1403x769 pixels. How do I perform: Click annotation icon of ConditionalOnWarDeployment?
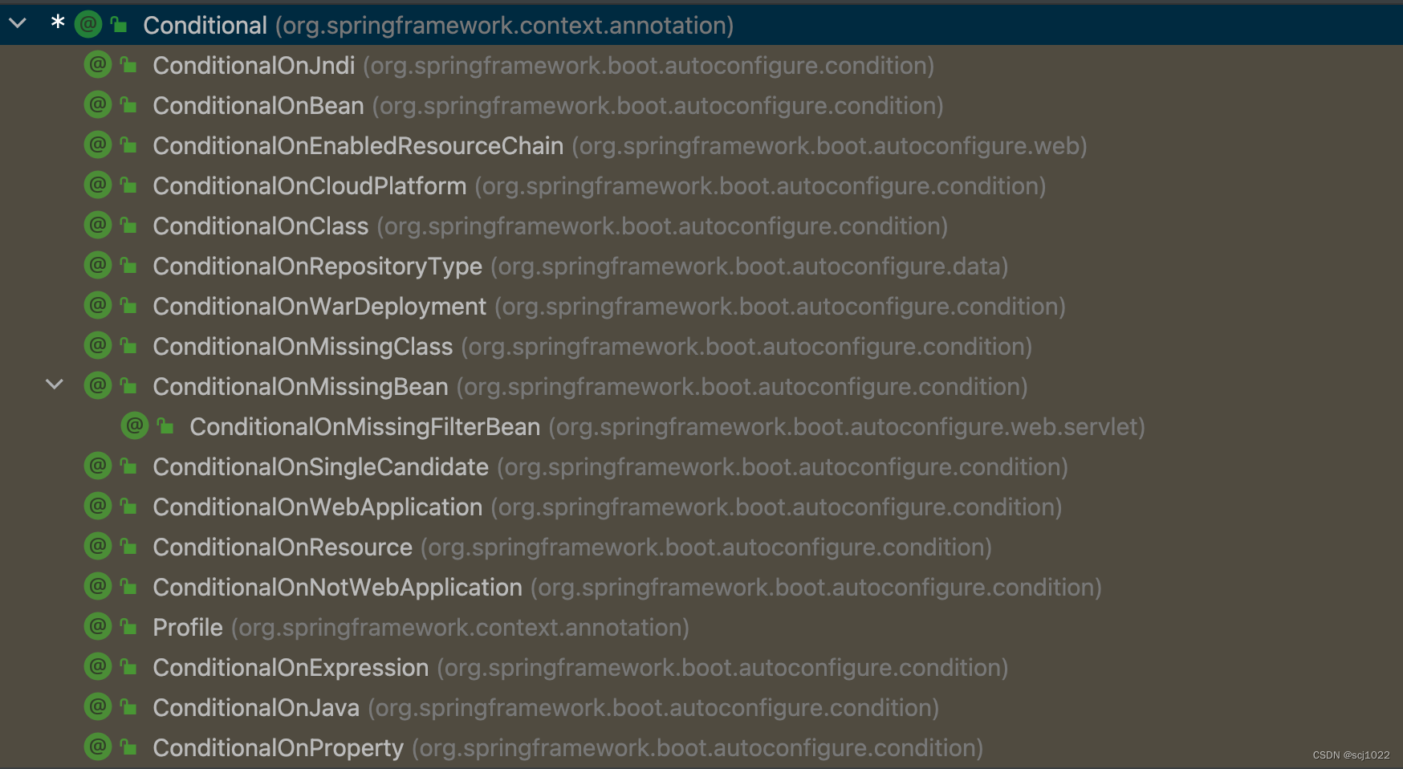pos(98,305)
